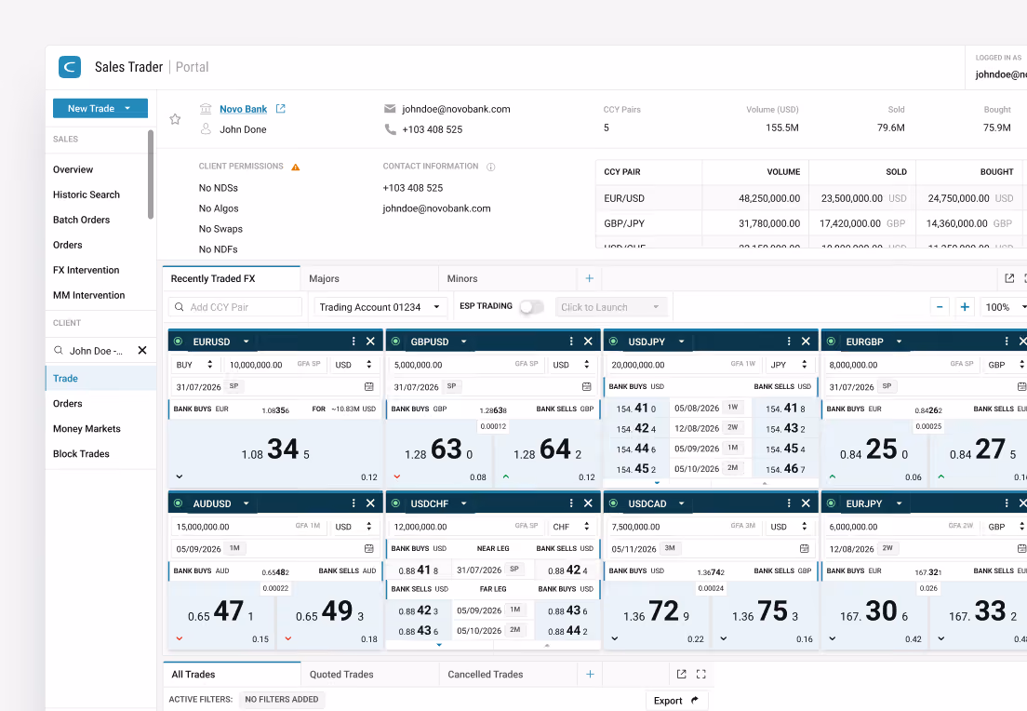Select the Cancelled Trades tab
The width and height of the screenshot is (1027, 711).
508,675
